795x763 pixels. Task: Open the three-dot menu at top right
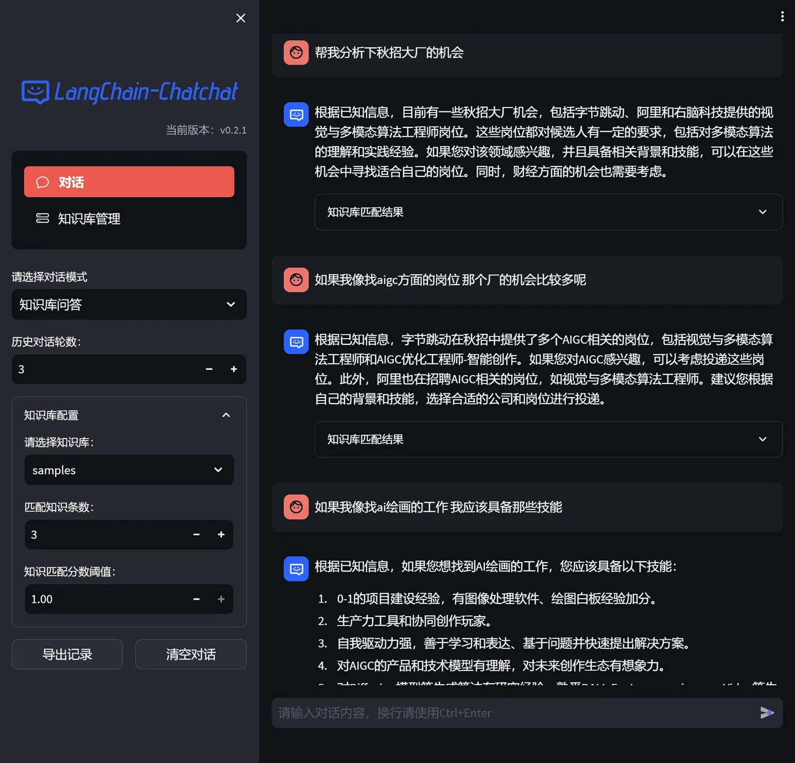782,16
